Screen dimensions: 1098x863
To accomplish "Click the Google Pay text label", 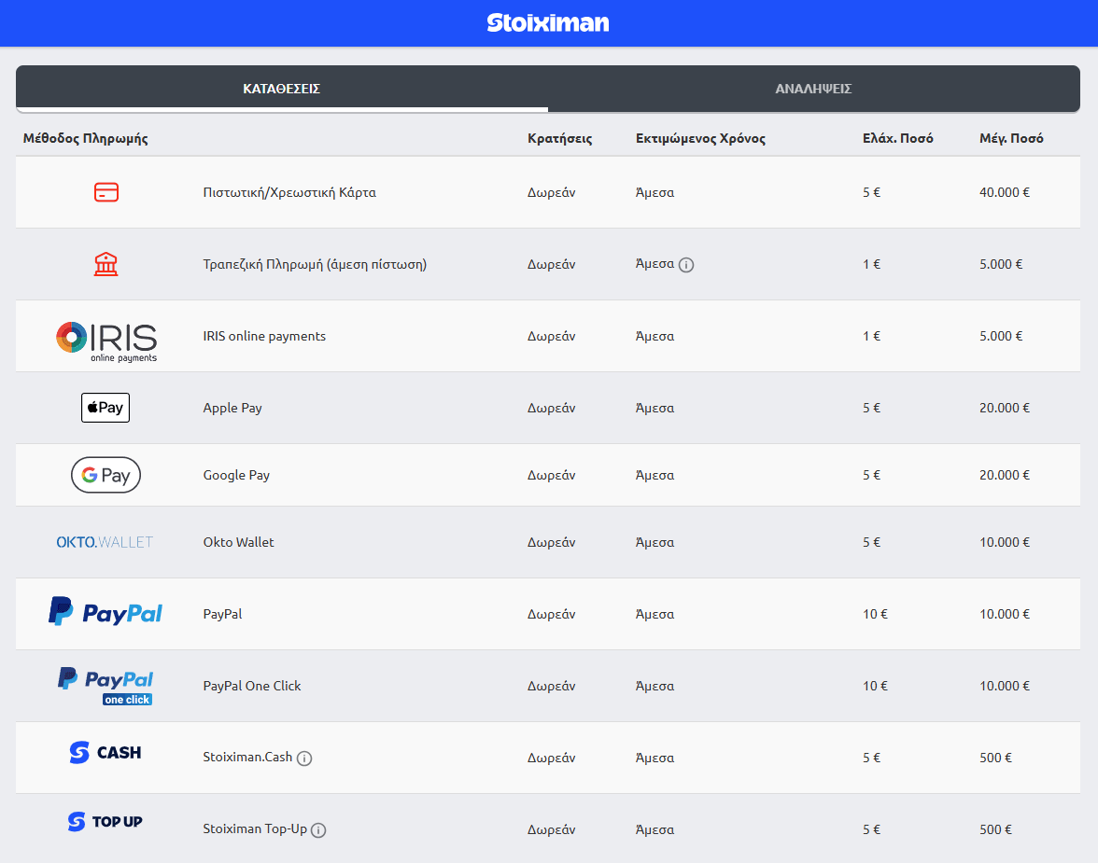I will pos(236,475).
